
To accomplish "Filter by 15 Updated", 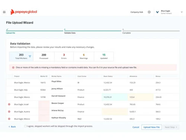I will pos(104,56).
